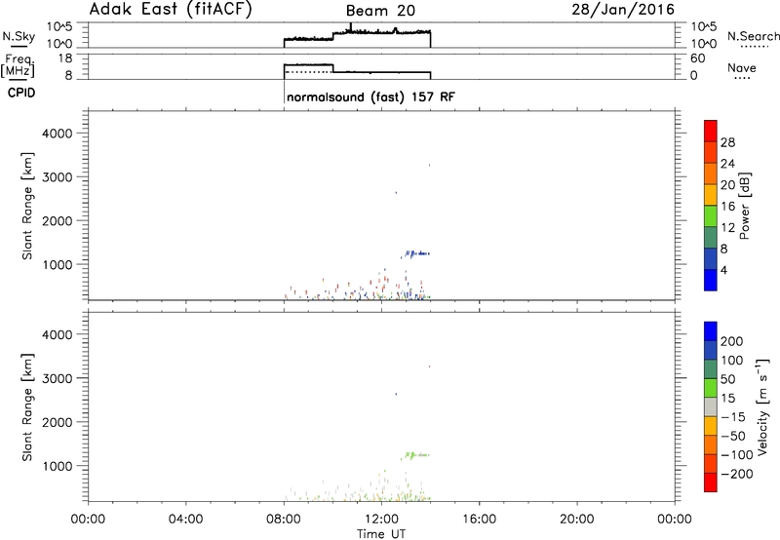Select the "normalsound (fast) 157 RF" annotation
Image resolution: width=780 pixels, height=540 pixels.
point(370,96)
